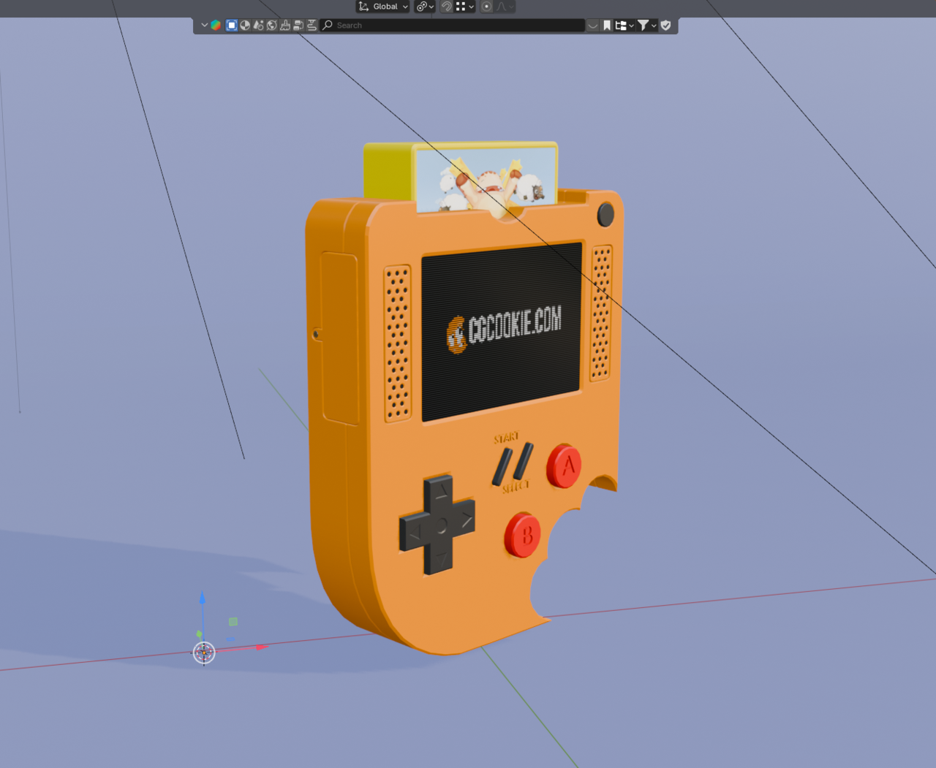Select the red A button on the console
Image resolution: width=936 pixels, height=768 pixels.
[564, 465]
